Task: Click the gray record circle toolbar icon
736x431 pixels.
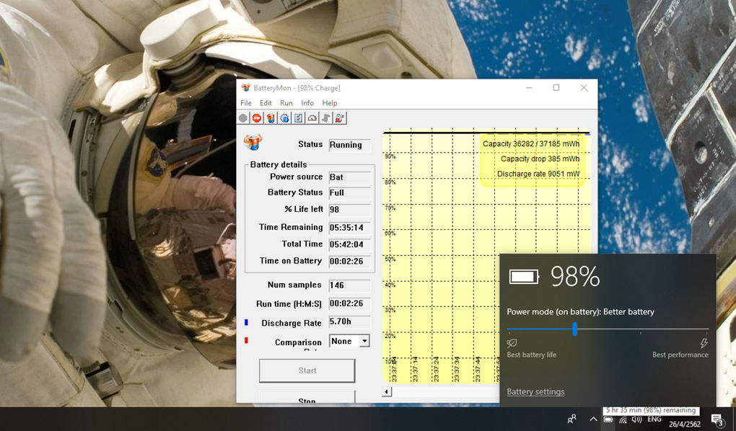Action: click(x=243, y=118)
